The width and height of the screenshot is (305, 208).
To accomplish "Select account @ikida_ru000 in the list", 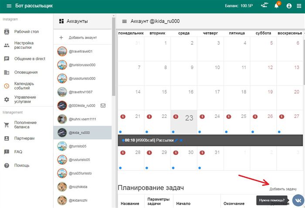I will click(82, 133).
